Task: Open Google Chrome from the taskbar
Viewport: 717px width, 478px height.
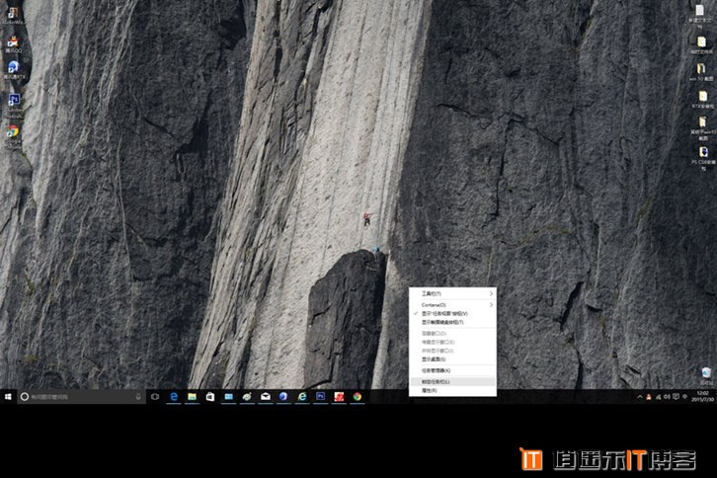Action: pos(358,397)
